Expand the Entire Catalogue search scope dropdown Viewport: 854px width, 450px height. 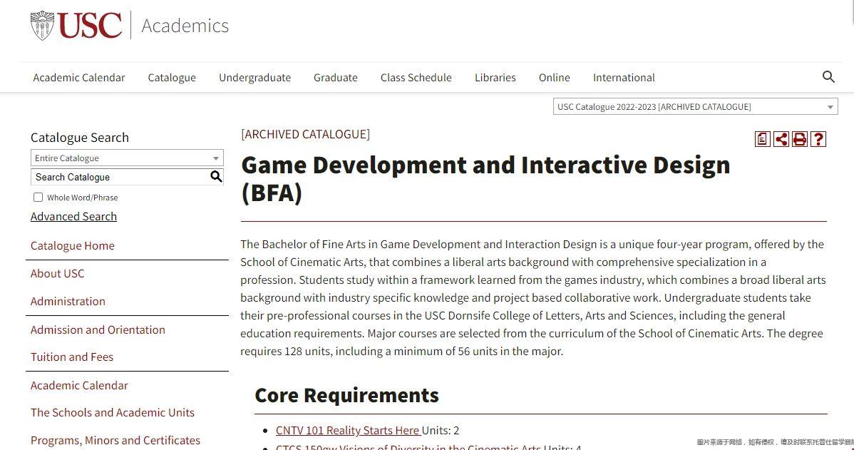[127, 158]
